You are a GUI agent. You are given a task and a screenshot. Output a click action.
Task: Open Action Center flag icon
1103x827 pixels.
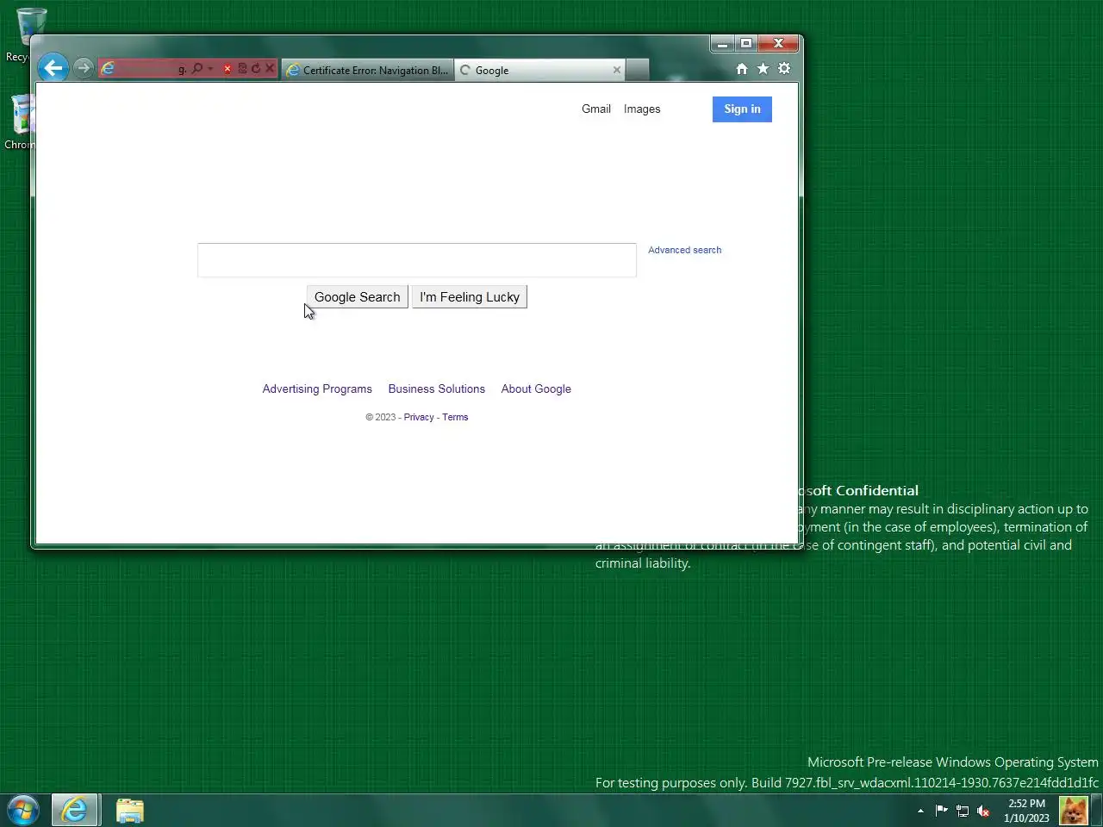(941, 811)
